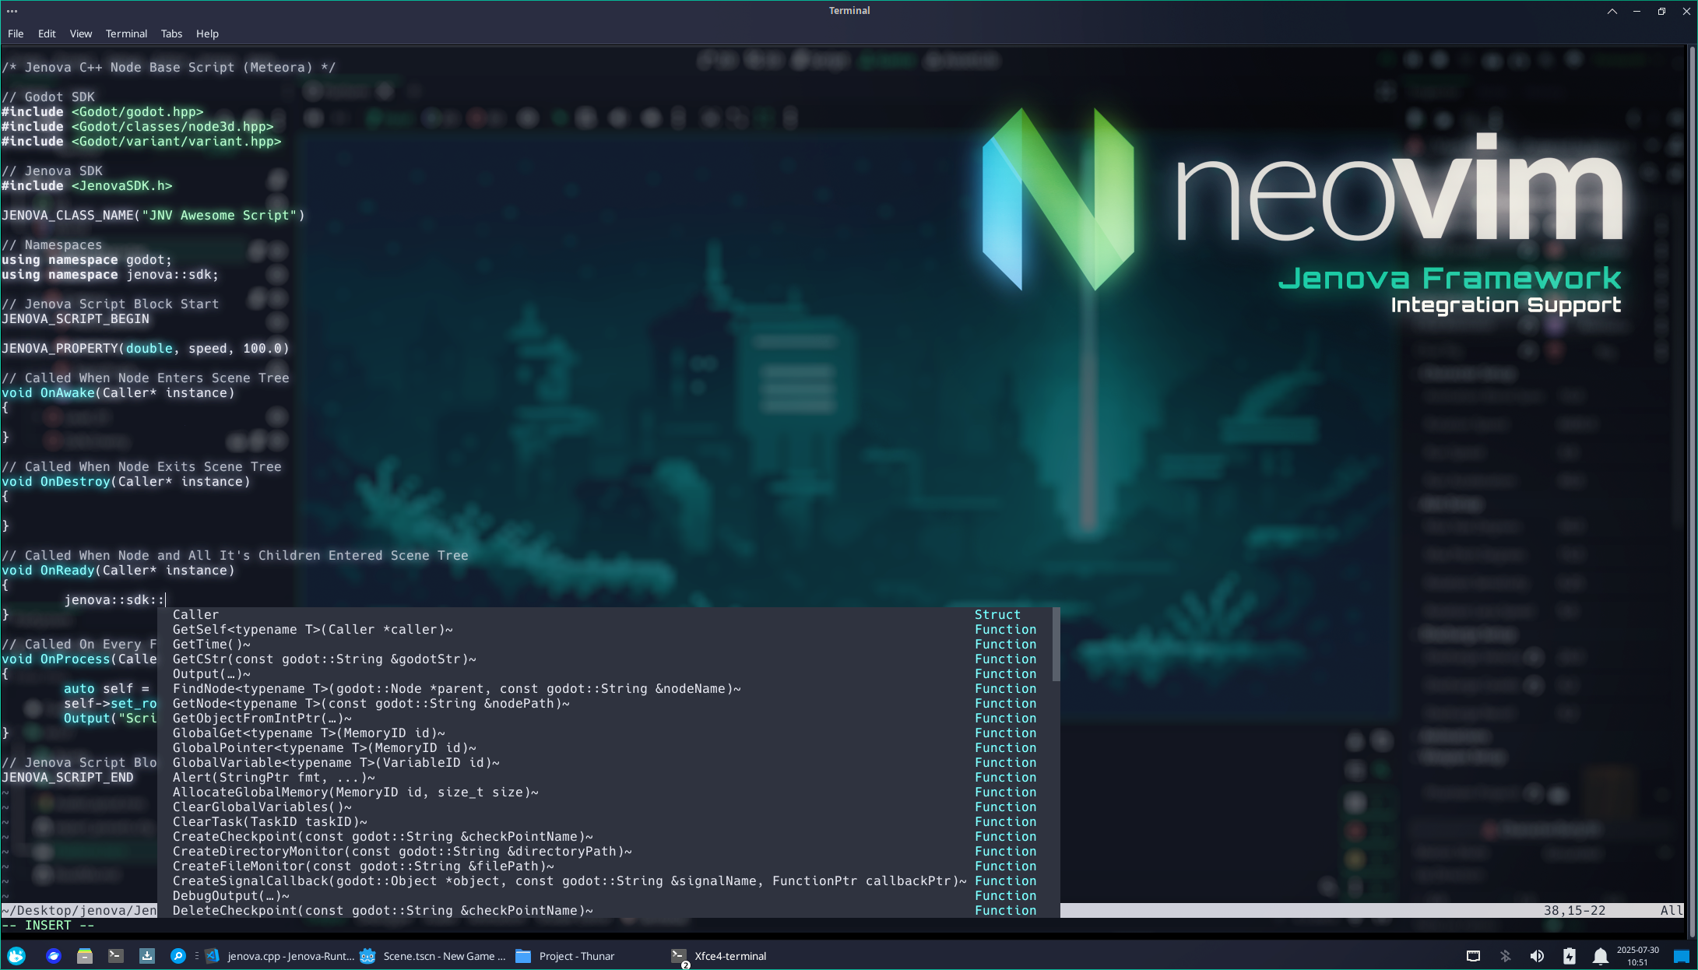Open the application finder search icon
The image size is (1698, 970).
tap(178, 956)
